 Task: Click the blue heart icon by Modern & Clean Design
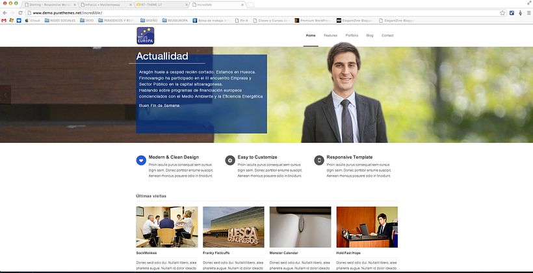coord(141,160)
